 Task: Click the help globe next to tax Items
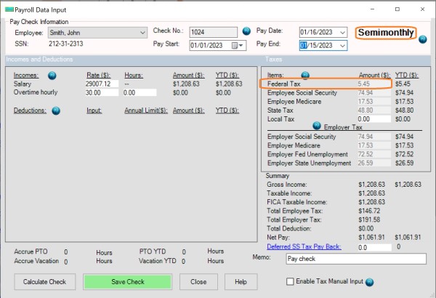click(x=305, y=75)
